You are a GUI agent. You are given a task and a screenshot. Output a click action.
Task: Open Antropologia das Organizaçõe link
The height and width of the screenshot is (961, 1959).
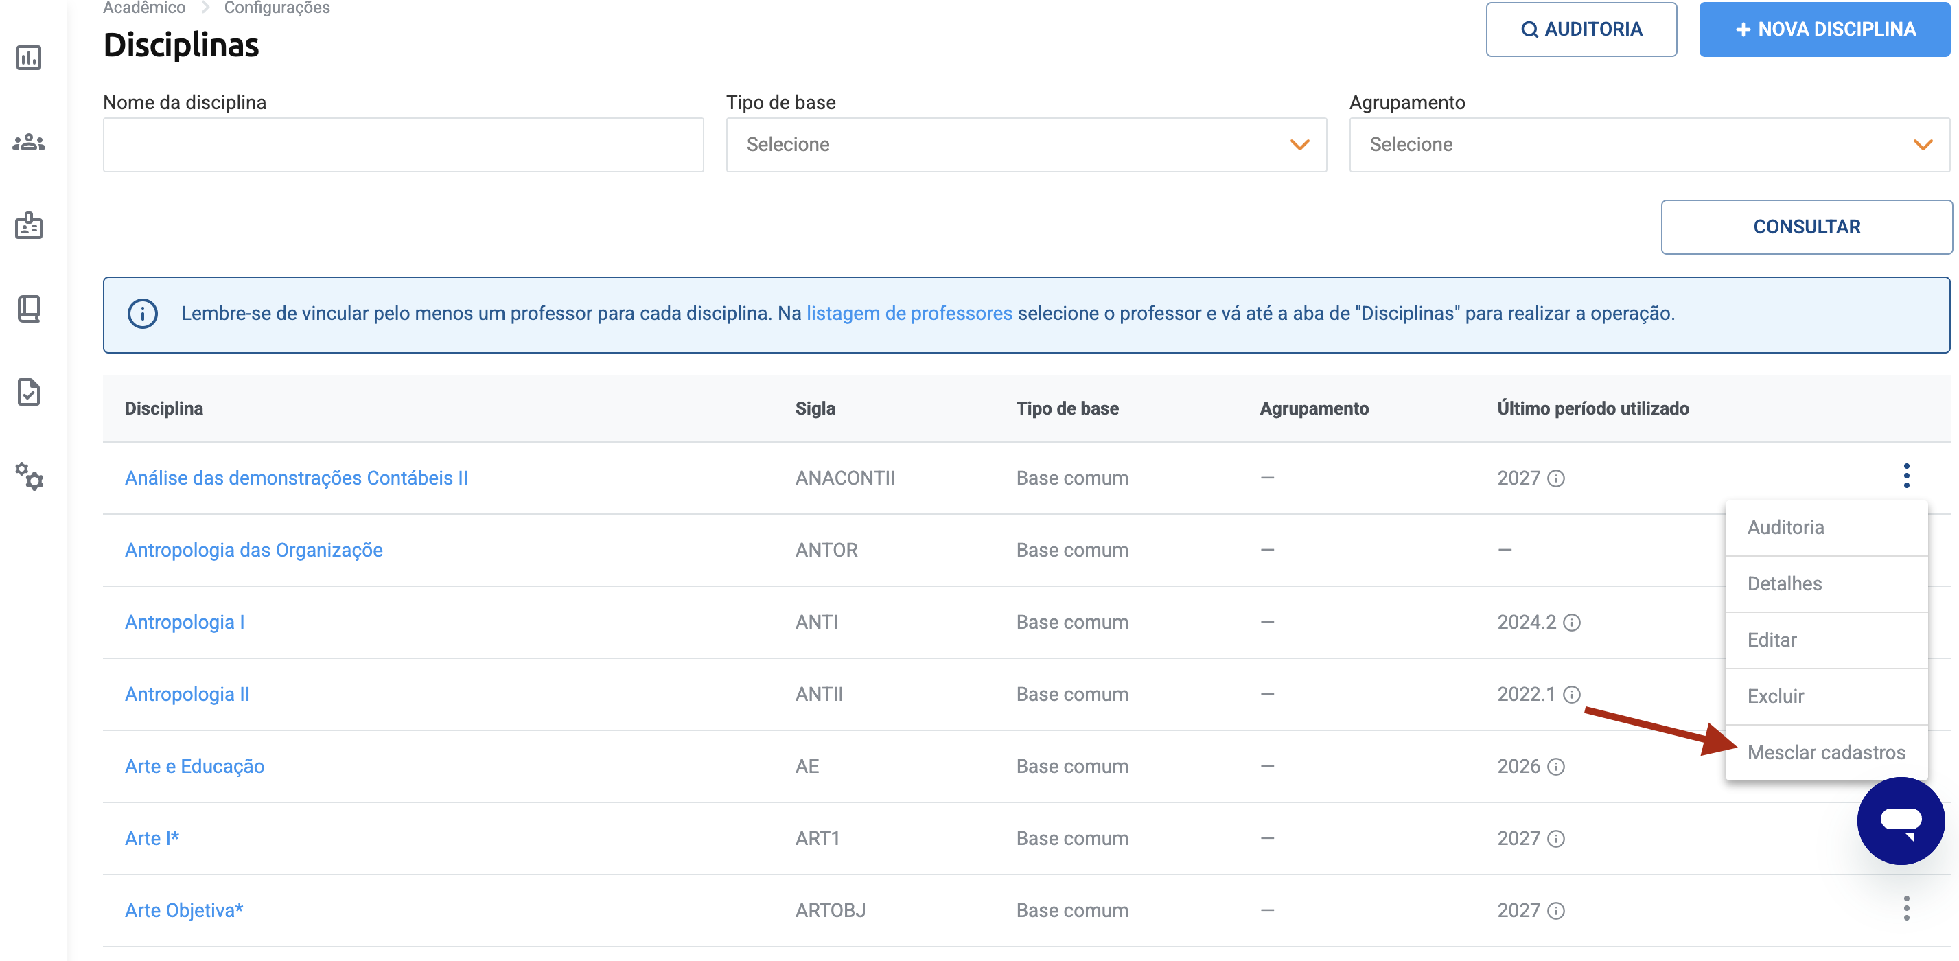[x=253, y=551]
